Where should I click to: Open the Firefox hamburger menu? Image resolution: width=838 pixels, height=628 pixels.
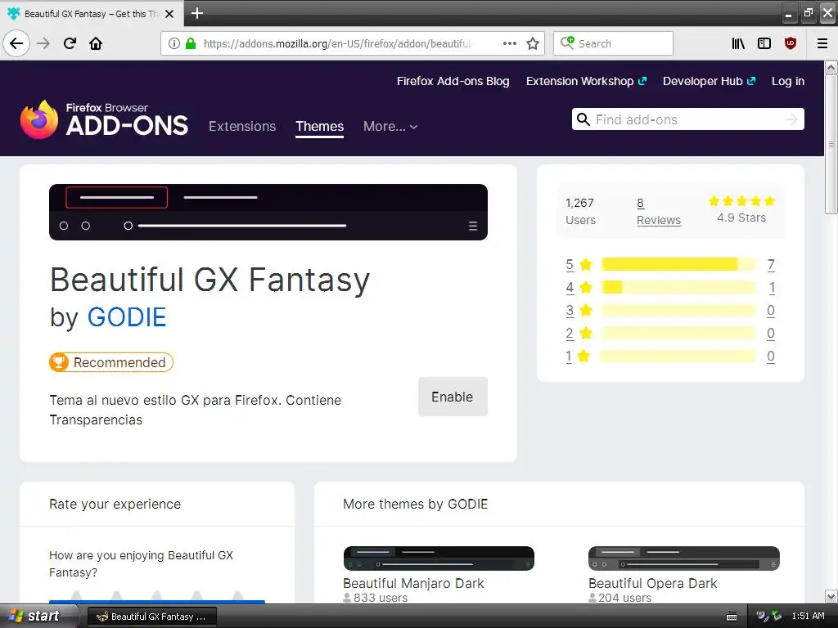[x=822, y=43]
